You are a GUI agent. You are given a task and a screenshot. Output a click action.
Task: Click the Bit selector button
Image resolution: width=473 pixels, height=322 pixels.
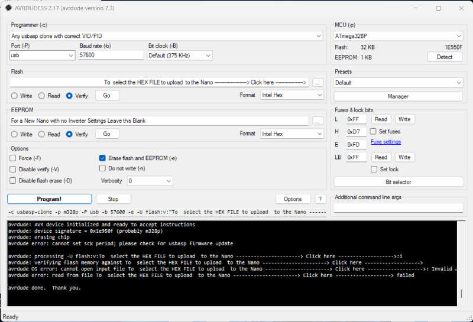coord(398,182)
